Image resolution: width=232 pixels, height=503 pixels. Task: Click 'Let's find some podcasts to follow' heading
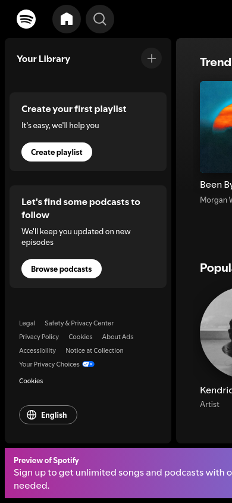[x=81, y=208]
